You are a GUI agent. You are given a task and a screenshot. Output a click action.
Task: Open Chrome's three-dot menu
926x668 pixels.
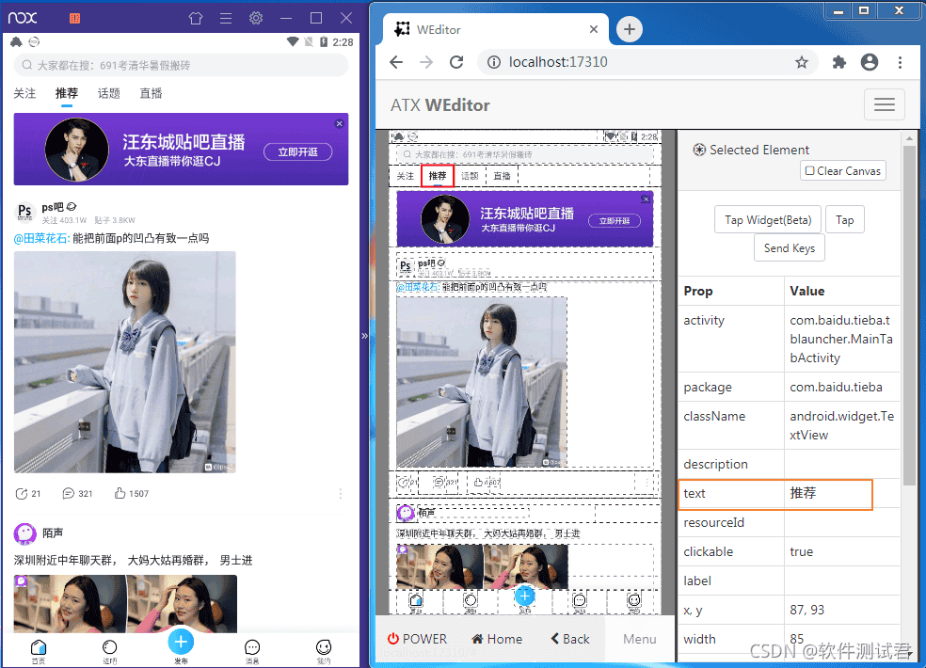click(x=901, y=62)
